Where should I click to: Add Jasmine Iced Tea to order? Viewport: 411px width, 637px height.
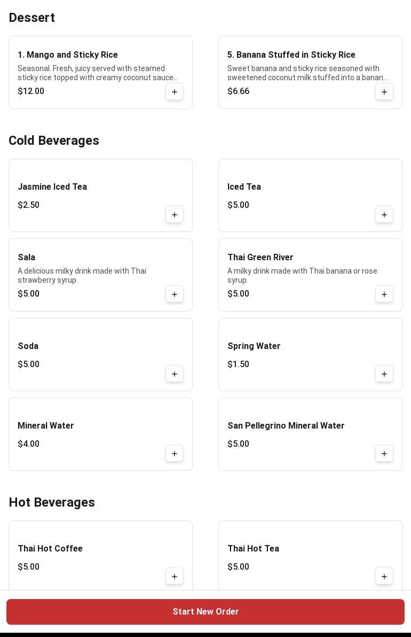(x=175, y=215)
